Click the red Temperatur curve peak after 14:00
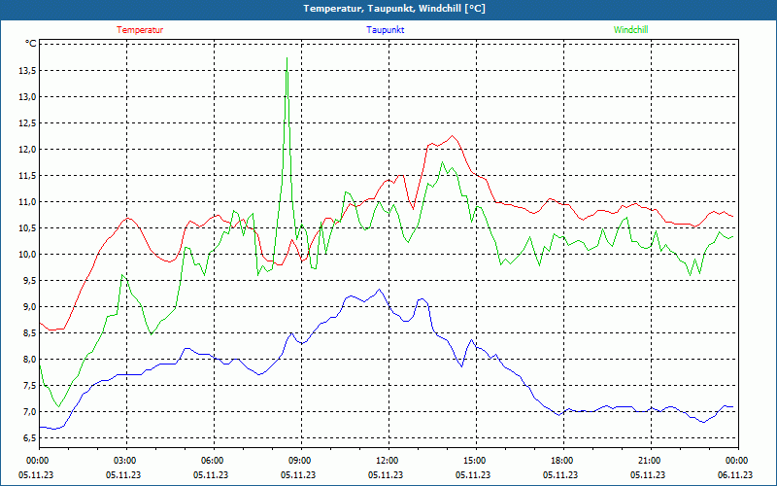This screenshot has width=777, height=486. [452, 136]
